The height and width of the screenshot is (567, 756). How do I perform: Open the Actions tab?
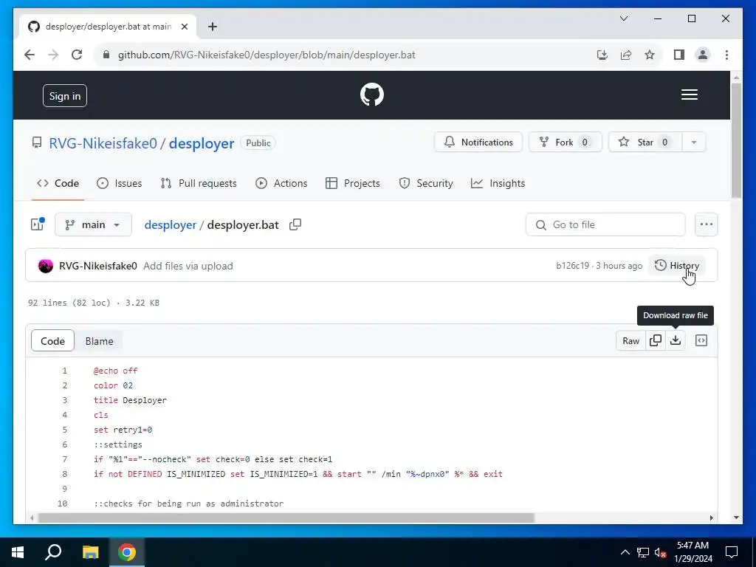tap(281, 183)
